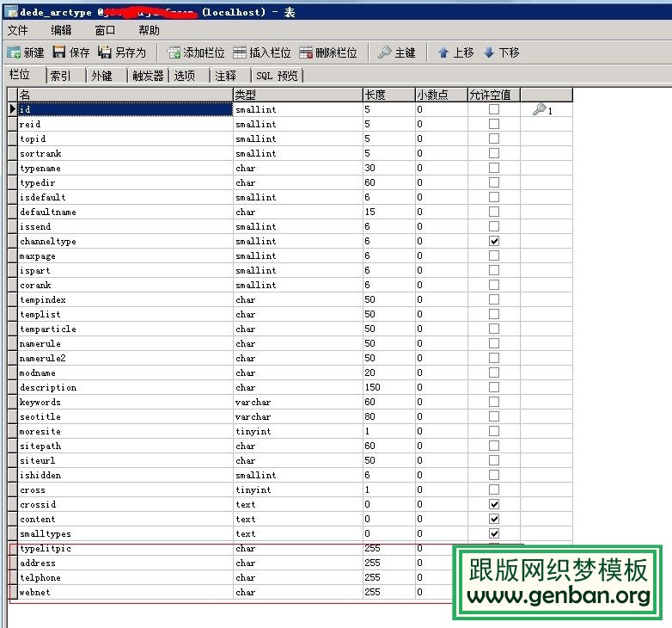Select the type cell of keywords row
The image size is (672, 628).
[x=296, y=402]
